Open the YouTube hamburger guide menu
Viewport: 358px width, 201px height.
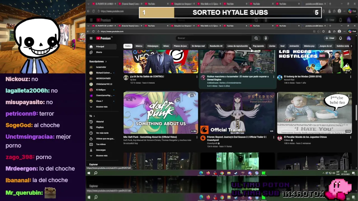[91, 38]
